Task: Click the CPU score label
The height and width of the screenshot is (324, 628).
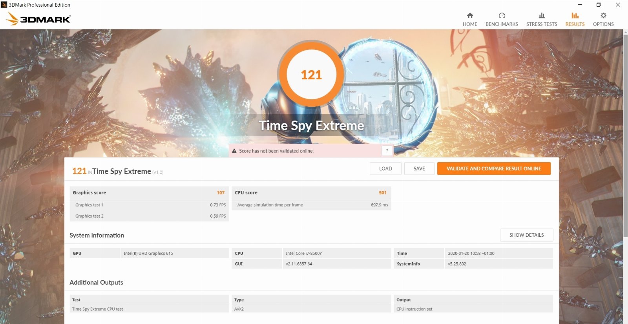Action: (x=246, y=192)
